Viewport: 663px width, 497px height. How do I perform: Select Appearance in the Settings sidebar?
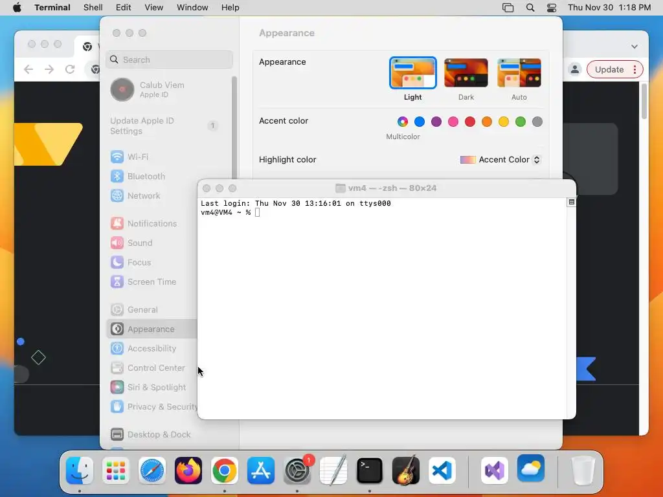[152, 329]
